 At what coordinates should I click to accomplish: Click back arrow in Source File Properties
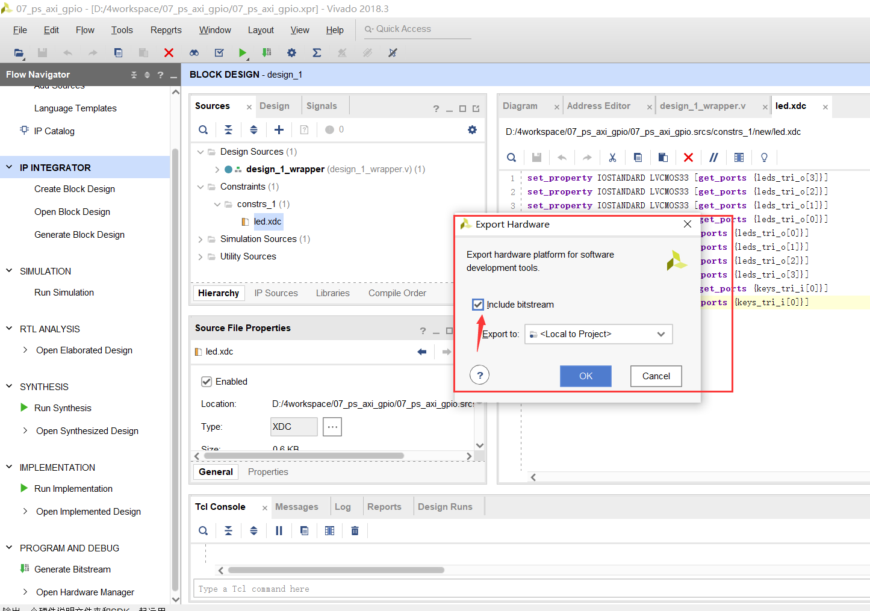[x=422, y=352]
